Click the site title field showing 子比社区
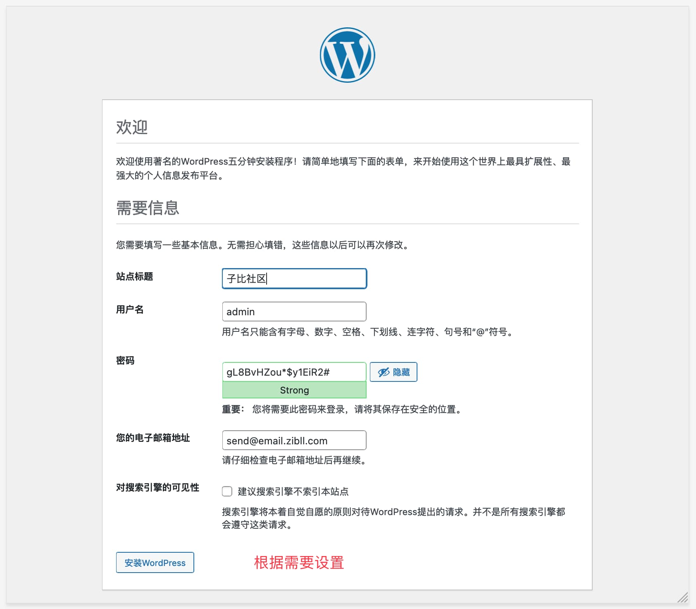This screenshot has height=609, width=696. (294, 278)
